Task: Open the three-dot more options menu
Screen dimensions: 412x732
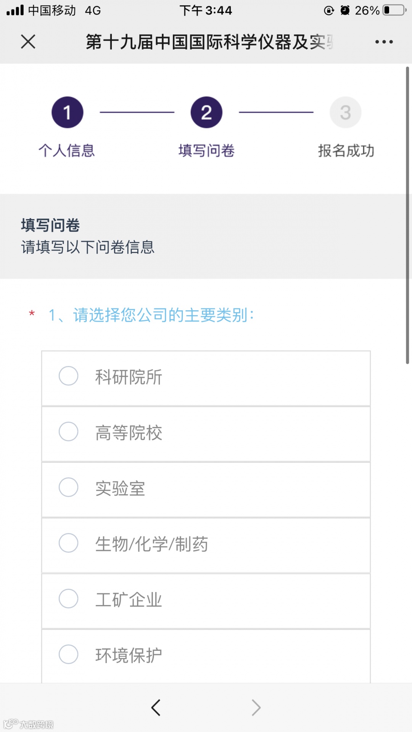Action: pos(384,42)
